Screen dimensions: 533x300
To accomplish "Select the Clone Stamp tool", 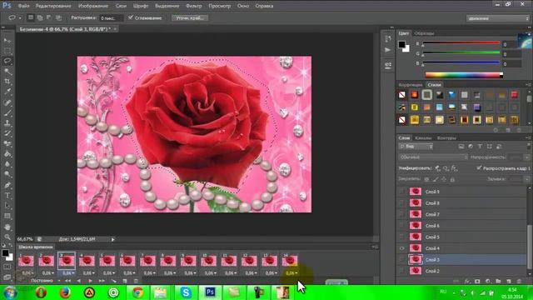I will (x=7, y=123).
